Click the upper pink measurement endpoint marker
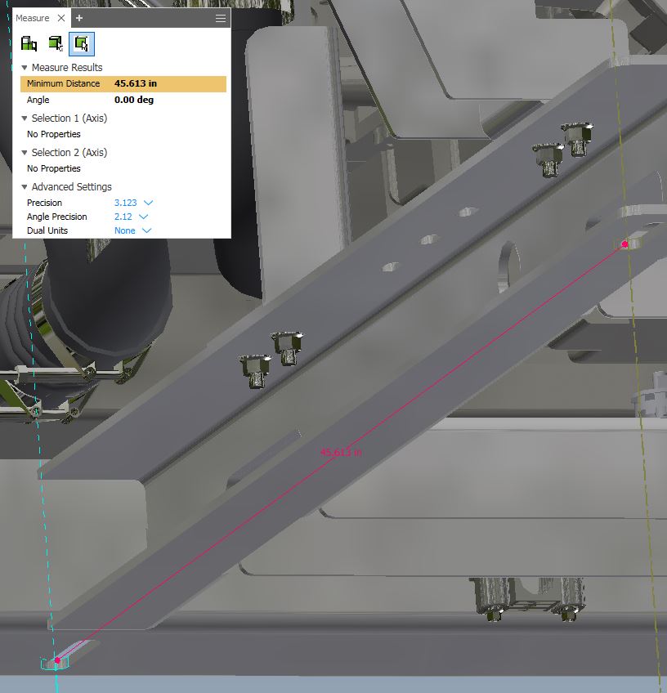Screen dimensions: 667x693 [625, 243]
